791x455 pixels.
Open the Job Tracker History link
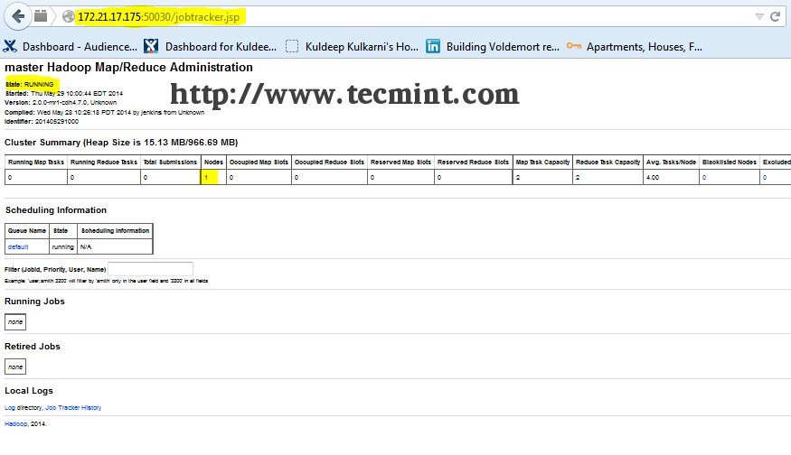73,408
